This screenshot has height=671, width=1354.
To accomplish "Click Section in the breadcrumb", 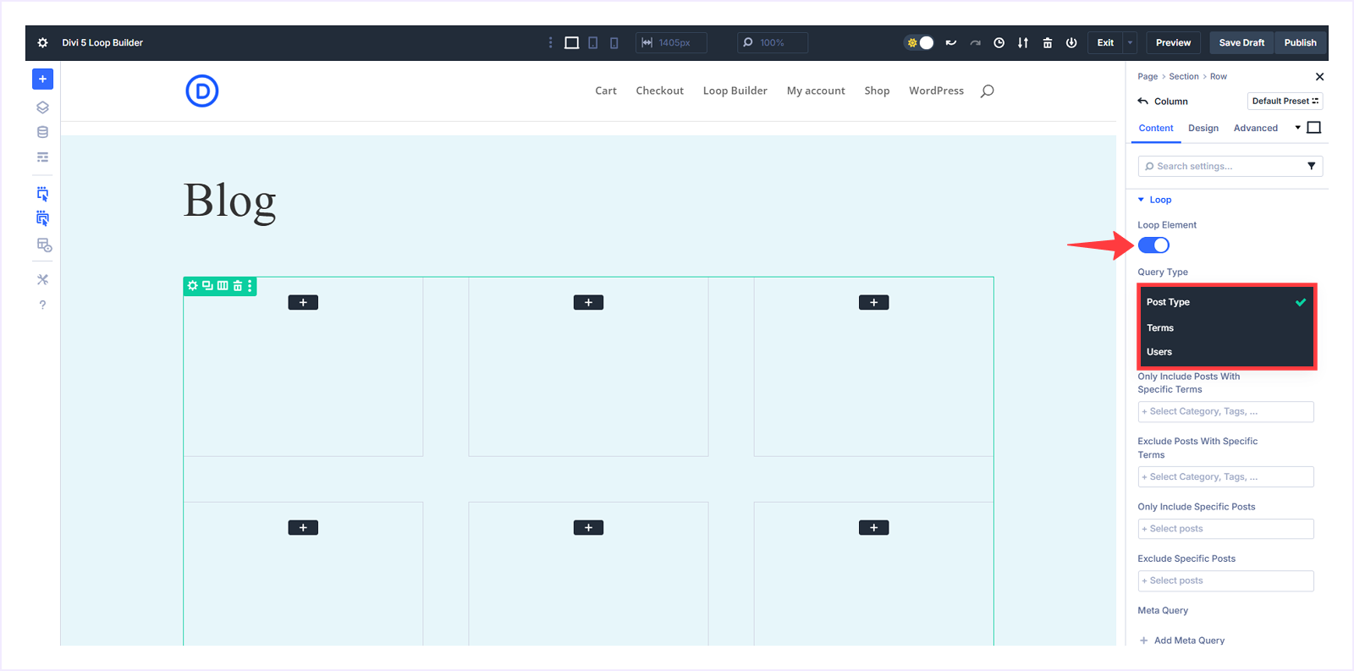I will 1184,76.
